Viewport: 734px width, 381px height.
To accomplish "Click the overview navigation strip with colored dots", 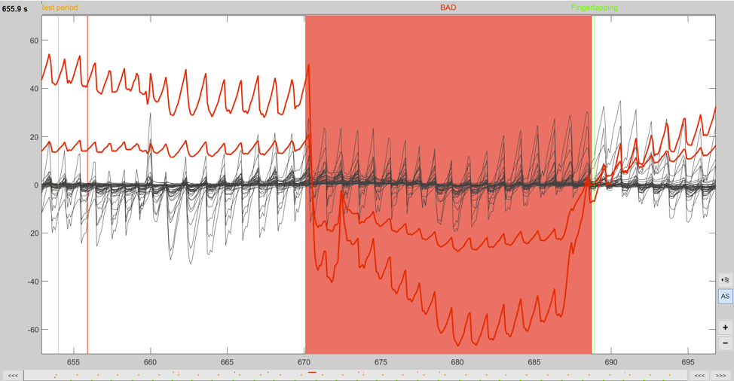I will (356, 376).
